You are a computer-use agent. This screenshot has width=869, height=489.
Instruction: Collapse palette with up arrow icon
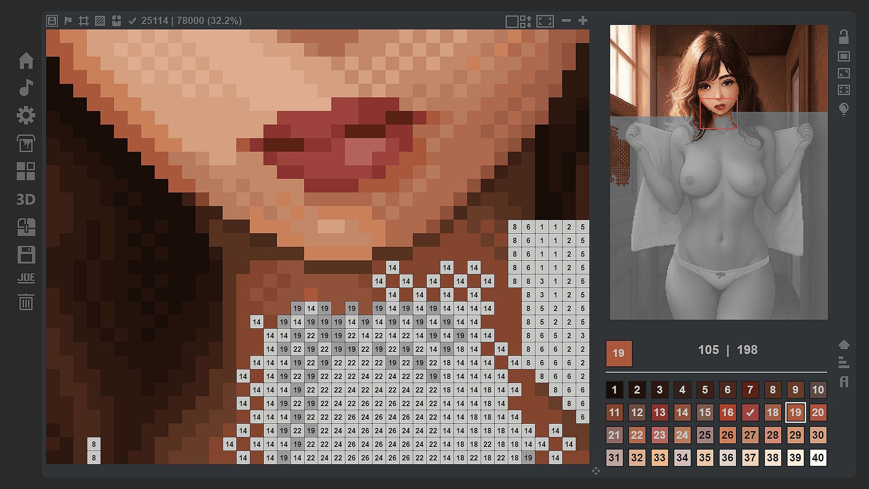tap(844, 345)
